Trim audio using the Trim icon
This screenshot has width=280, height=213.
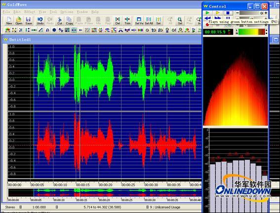(x=127, y=21)
